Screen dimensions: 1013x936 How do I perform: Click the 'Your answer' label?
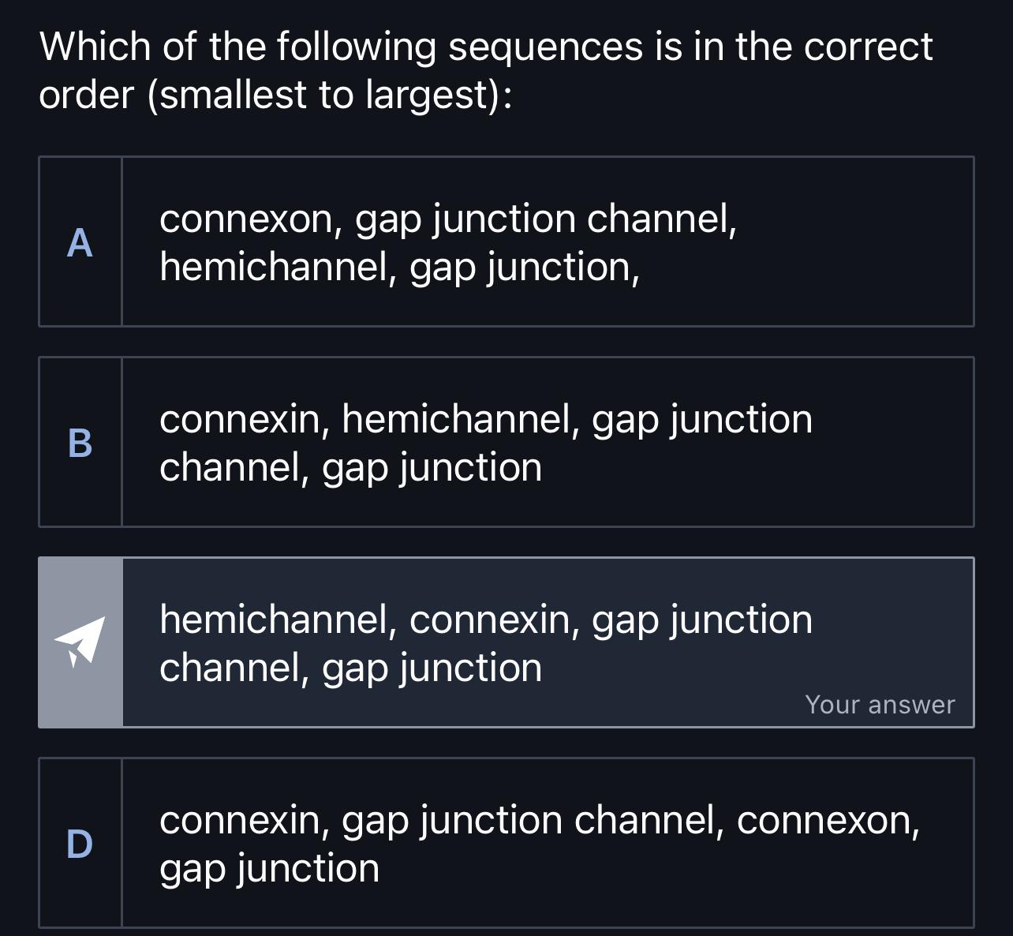click(880, 704)
